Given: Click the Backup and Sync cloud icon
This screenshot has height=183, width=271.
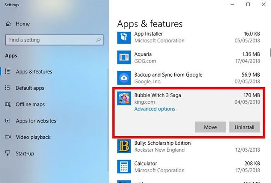Looking at the screenshot, I should tap(124, 78).
